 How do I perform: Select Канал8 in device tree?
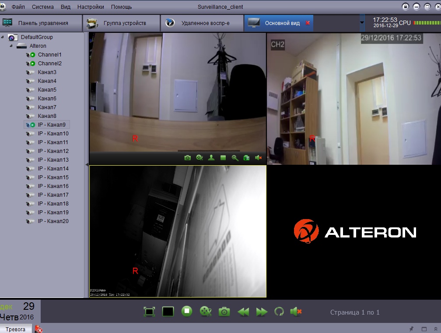[47, 116]
